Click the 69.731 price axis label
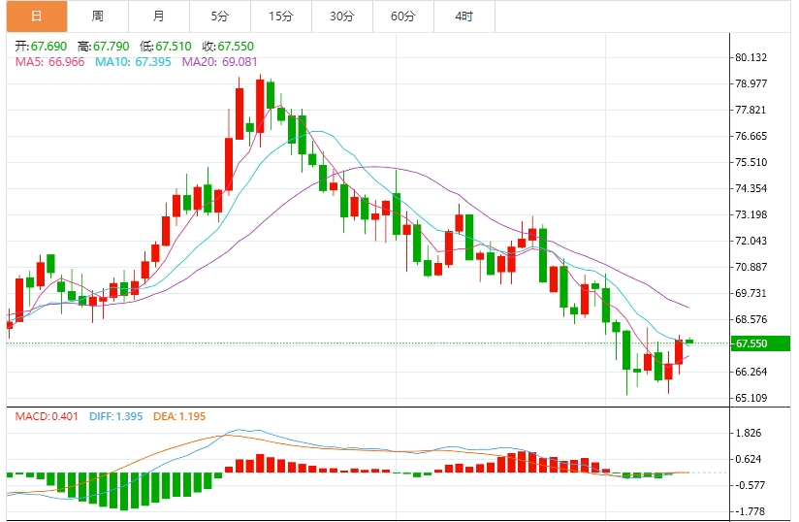 point(751,293)
